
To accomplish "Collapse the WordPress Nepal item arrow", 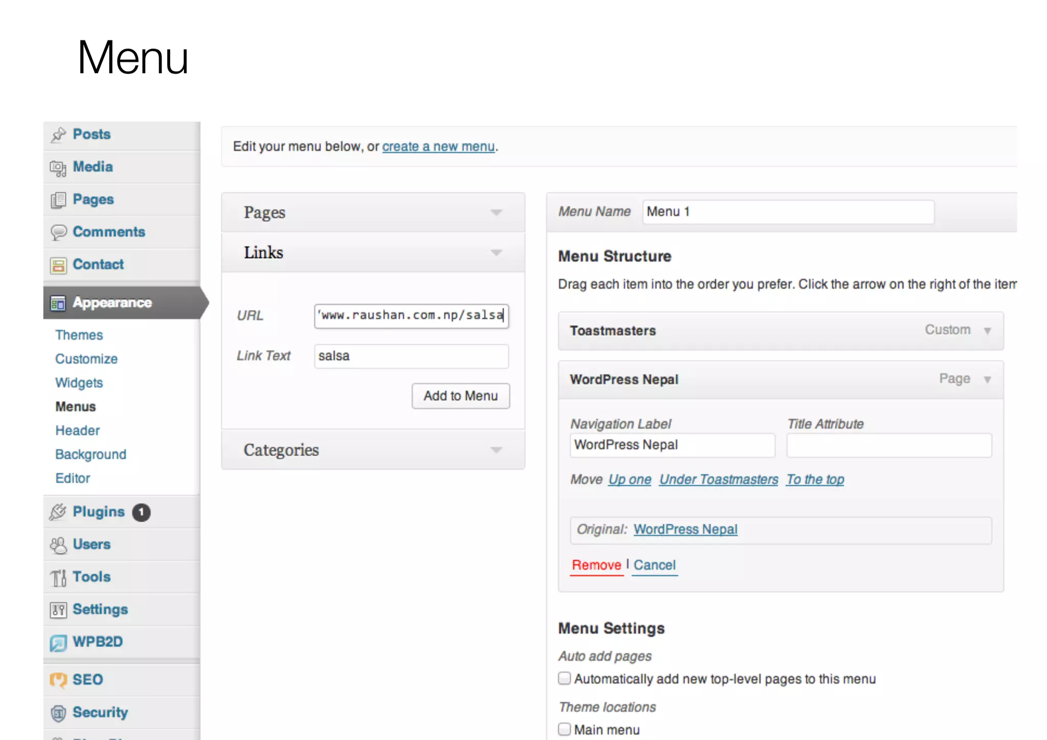I will pyautogui.click(x=987, y=379).
